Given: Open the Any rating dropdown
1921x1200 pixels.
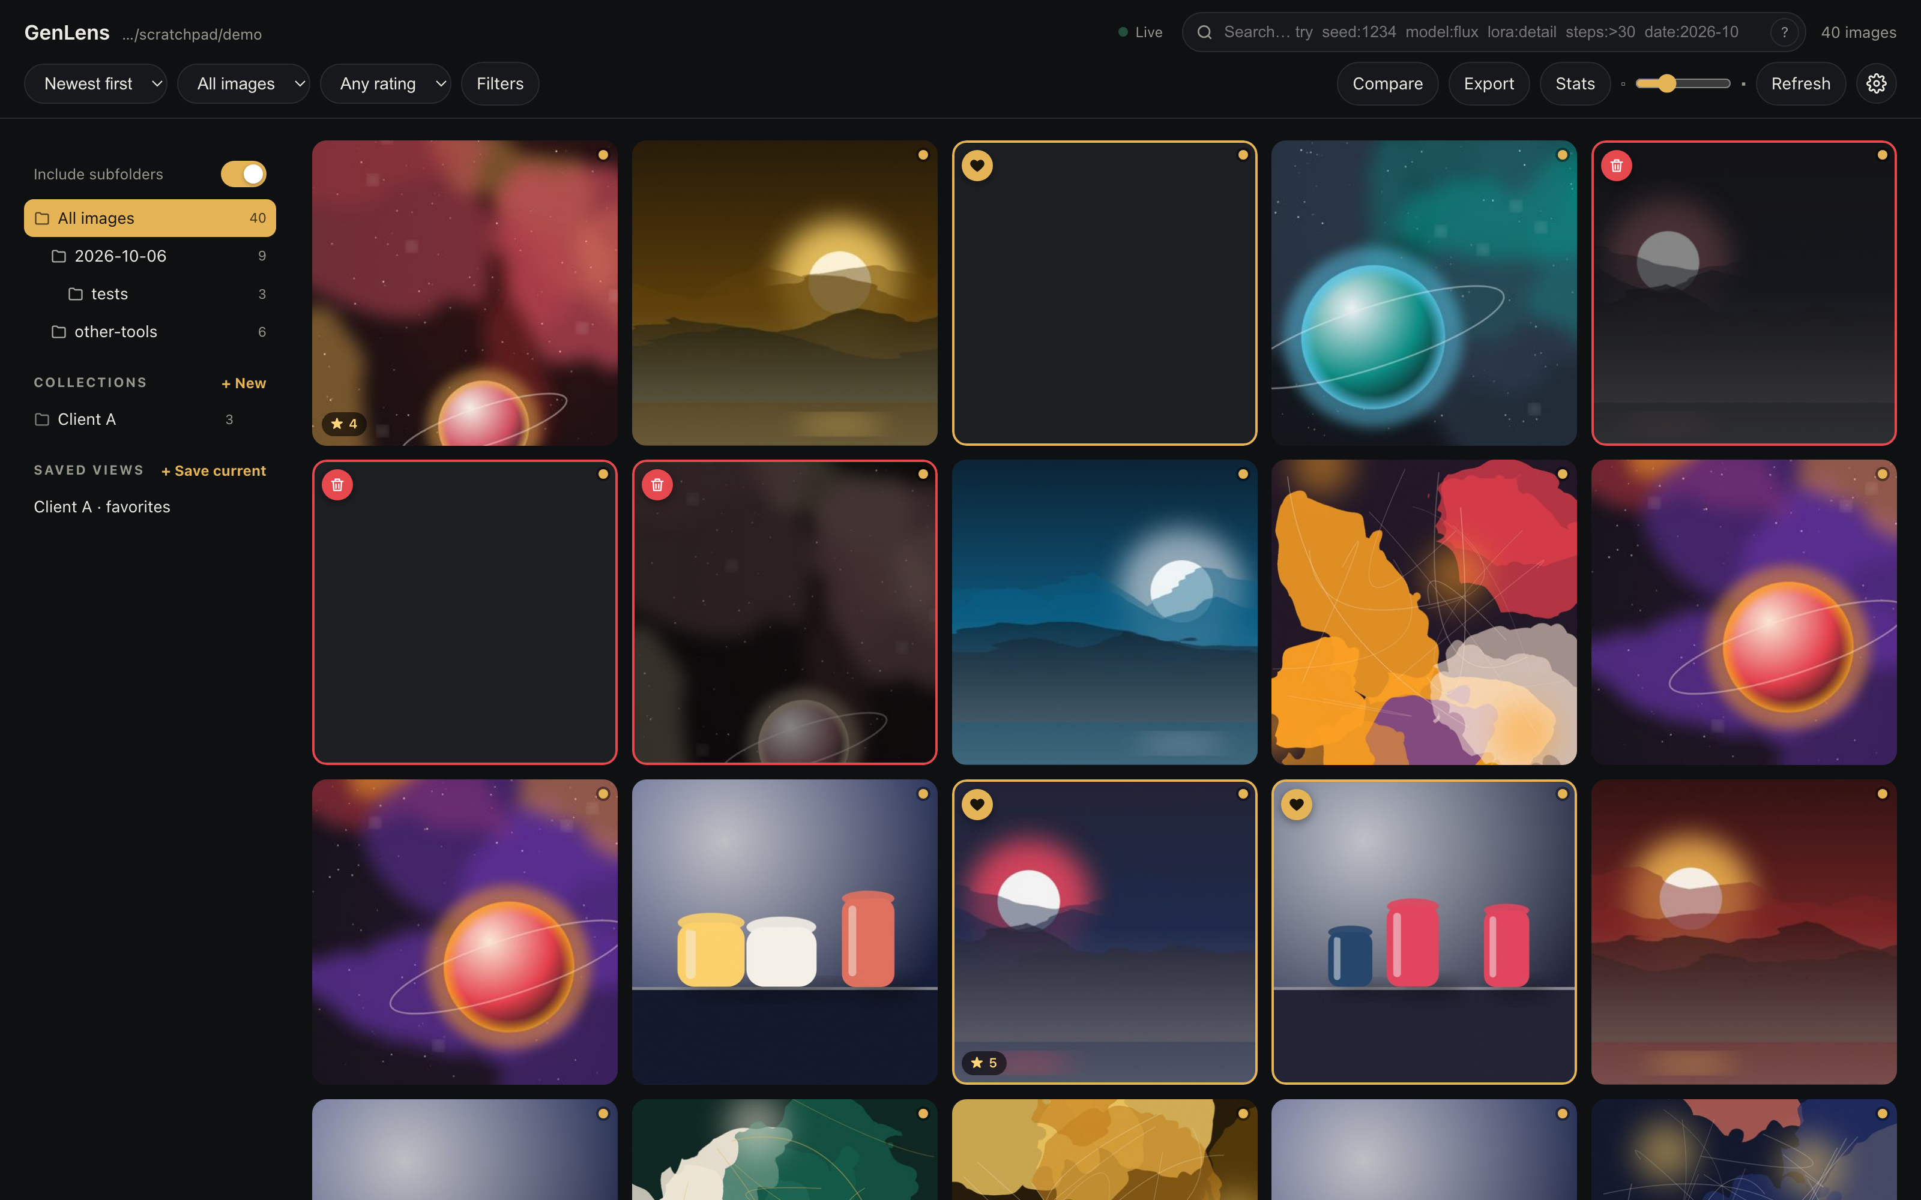Looking at the screenshot, I should coord(386,83).
